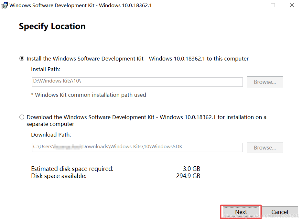Click the maximize button in title bar
This screenshot has width=302, height=222.
tap(273, 5)
